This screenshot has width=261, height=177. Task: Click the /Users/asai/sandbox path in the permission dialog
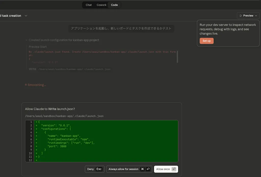(64, 116)
